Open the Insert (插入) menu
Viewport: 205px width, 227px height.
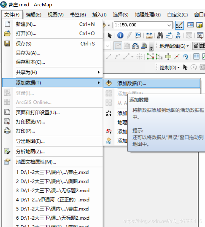click(x=99, y=15)
